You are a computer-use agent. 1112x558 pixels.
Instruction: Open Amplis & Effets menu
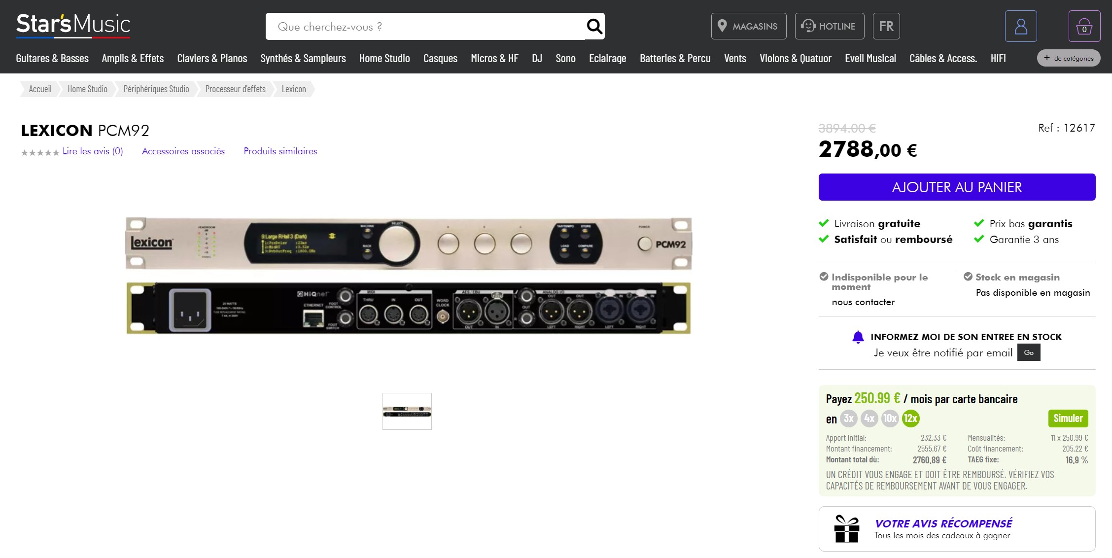point(133,59)
